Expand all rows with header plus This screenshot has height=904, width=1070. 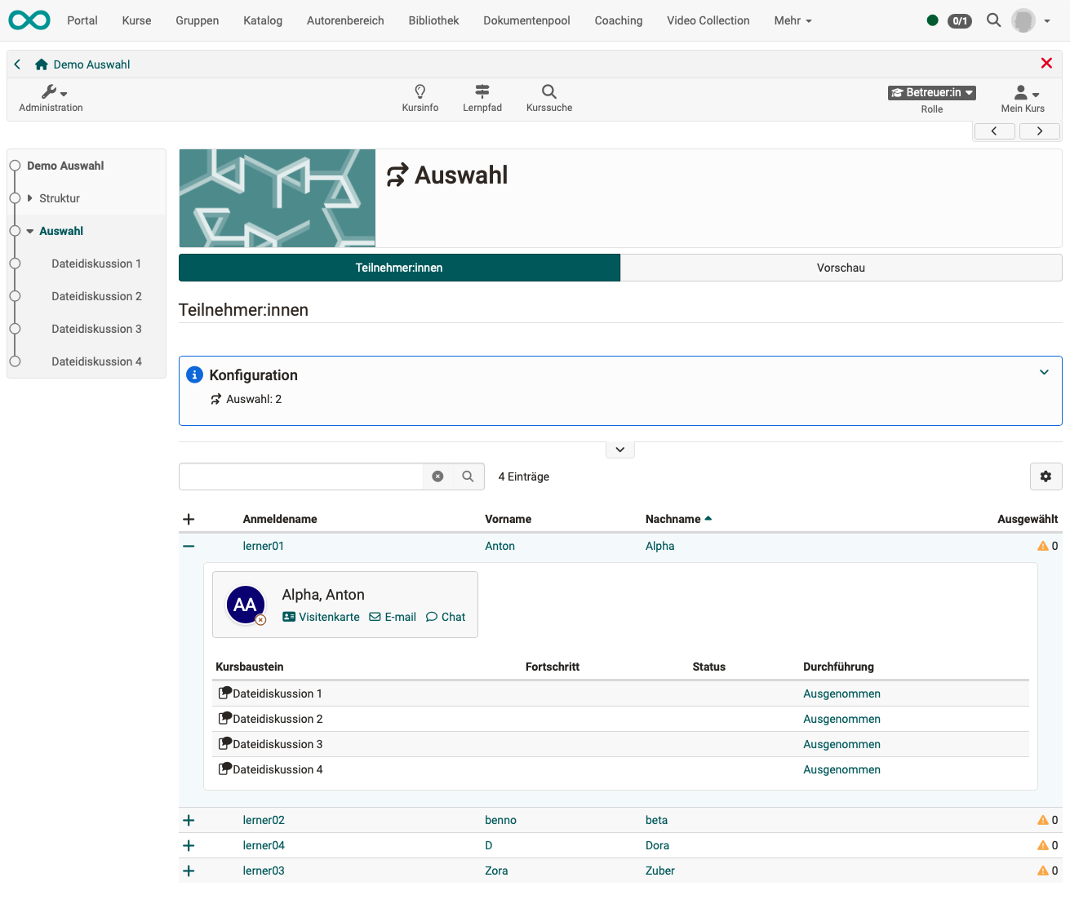coord(189,519)
